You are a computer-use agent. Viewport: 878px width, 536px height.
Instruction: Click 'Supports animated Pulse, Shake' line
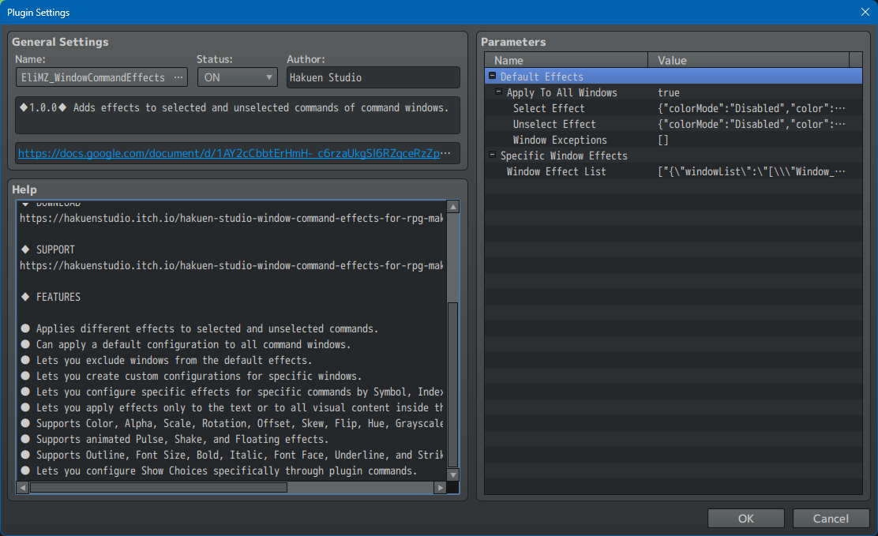click(182, 439)
